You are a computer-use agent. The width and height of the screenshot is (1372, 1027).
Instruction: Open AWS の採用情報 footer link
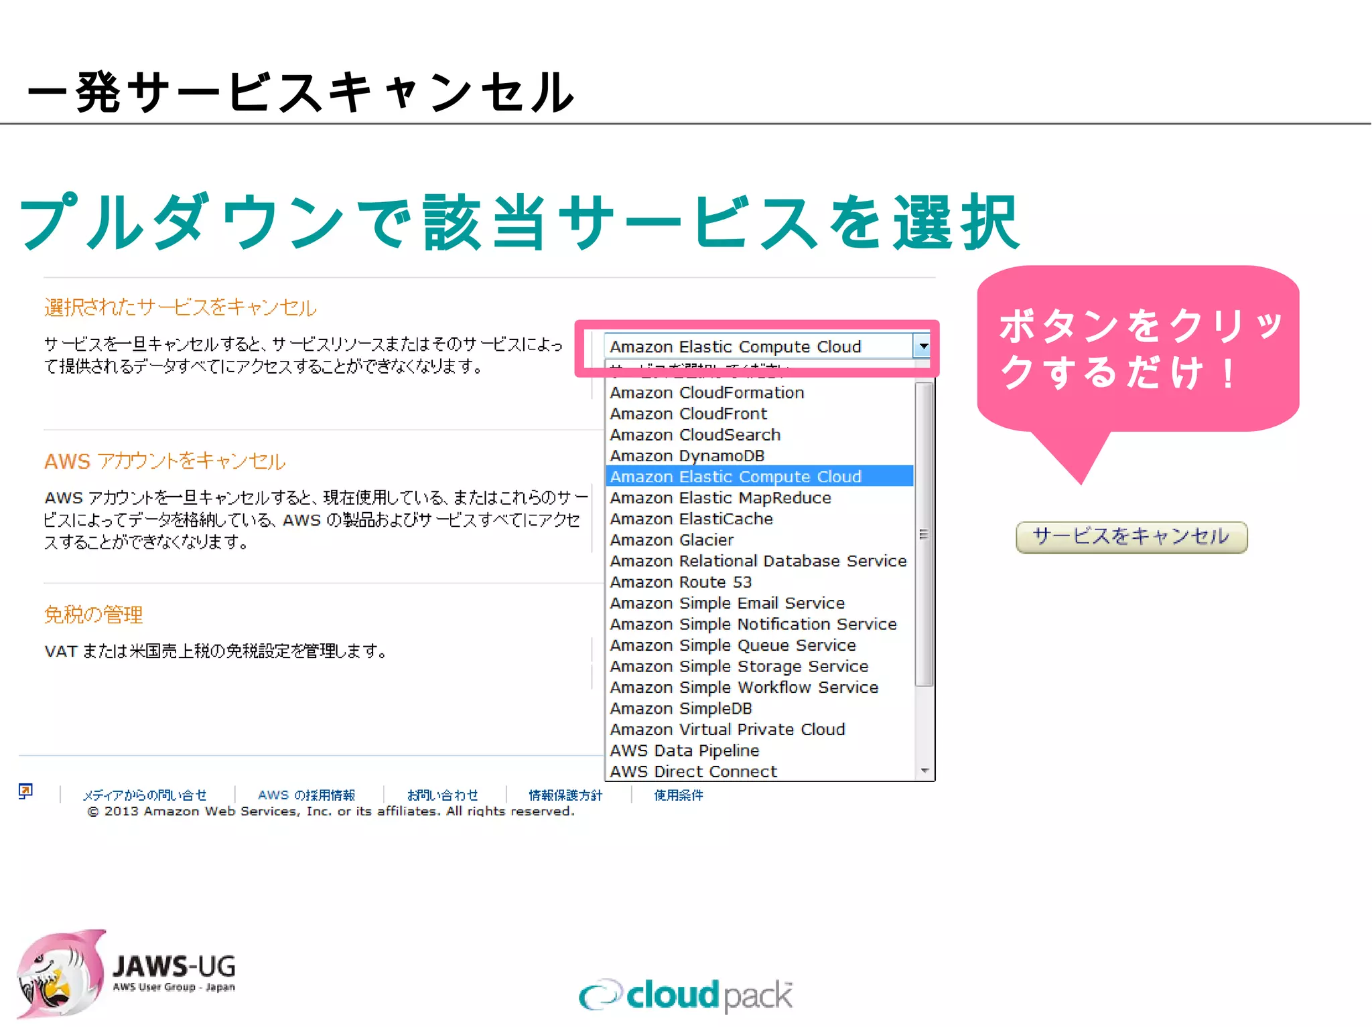(x=306, y=795)
